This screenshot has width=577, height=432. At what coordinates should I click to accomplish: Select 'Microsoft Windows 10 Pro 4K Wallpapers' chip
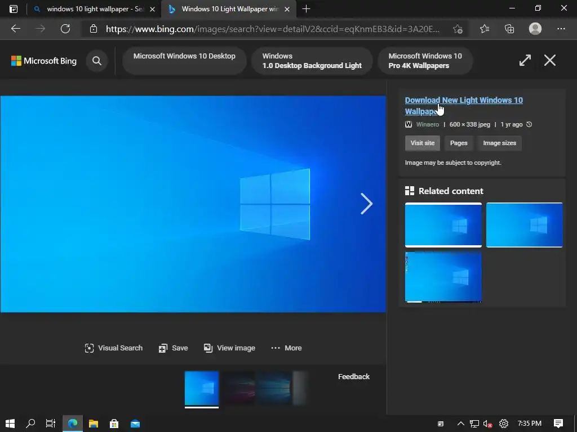point(425,61)
